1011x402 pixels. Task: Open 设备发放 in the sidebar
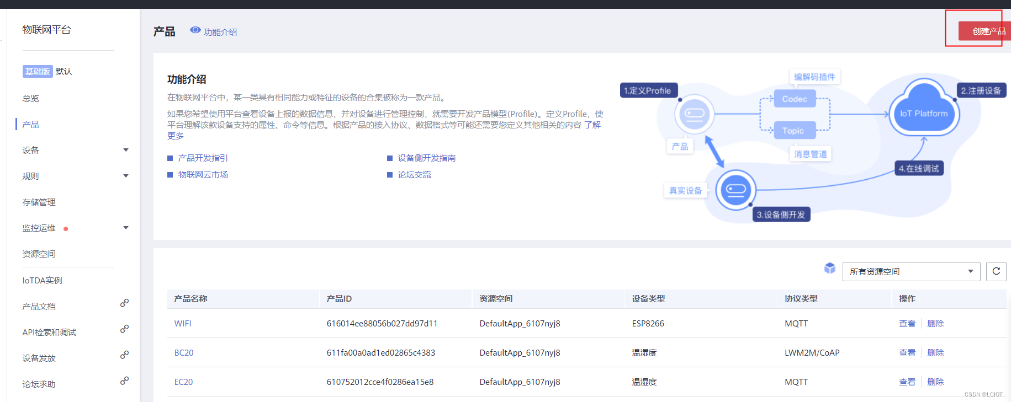[39, 358]
